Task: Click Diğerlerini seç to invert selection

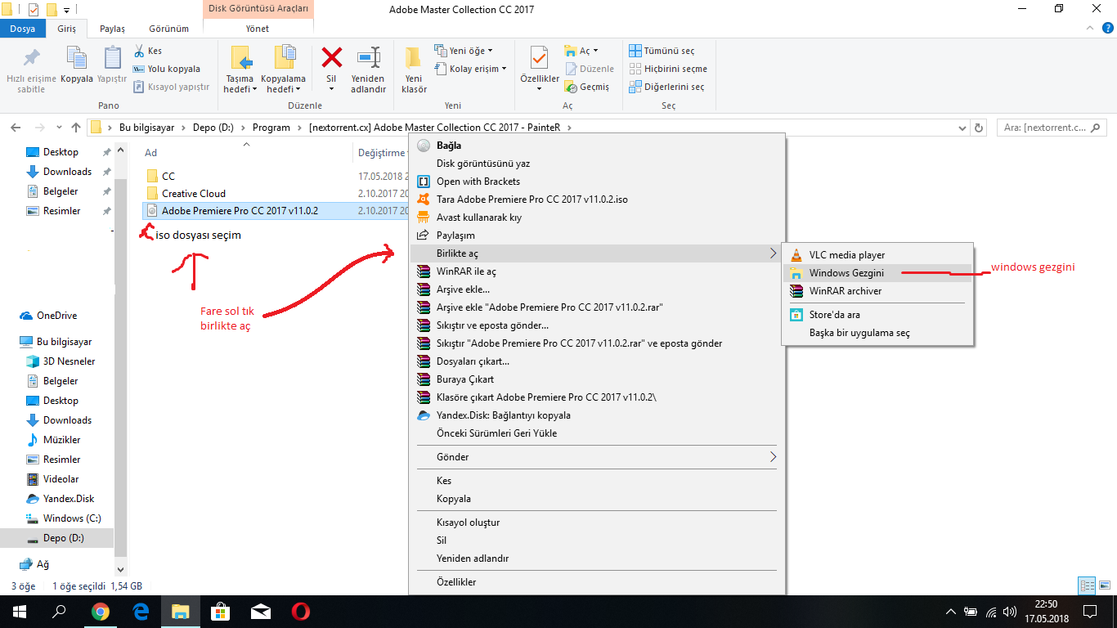Action: 666,87
